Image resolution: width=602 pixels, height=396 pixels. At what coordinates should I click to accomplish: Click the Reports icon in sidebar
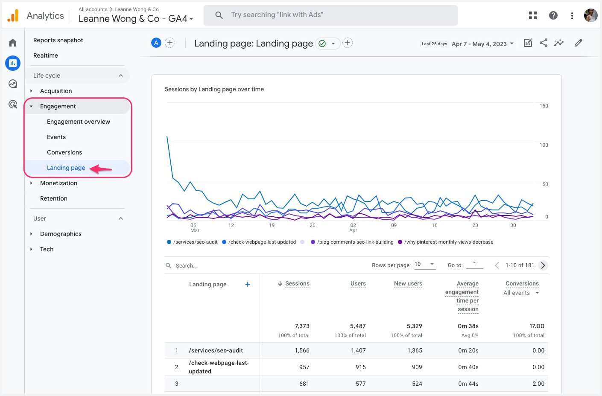tap(12, 63)
